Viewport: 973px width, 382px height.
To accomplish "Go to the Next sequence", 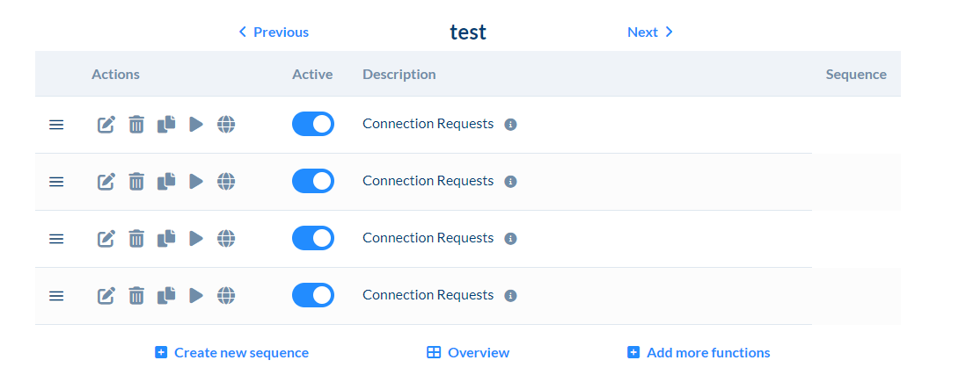I will (650, 32).
